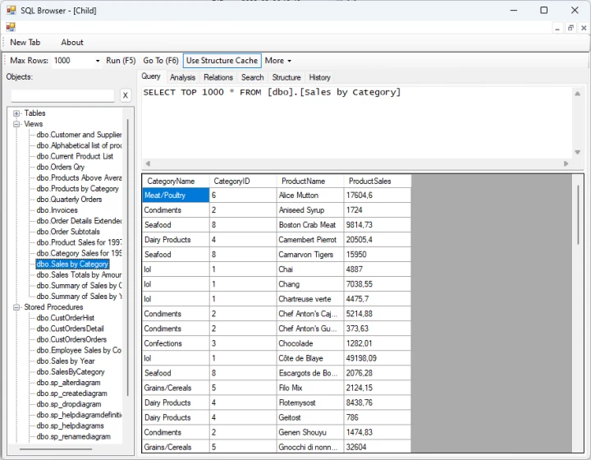Click Go To (F6) in the toolbar
This screenshot has width=591, height=460.
(x=161, y=61)
